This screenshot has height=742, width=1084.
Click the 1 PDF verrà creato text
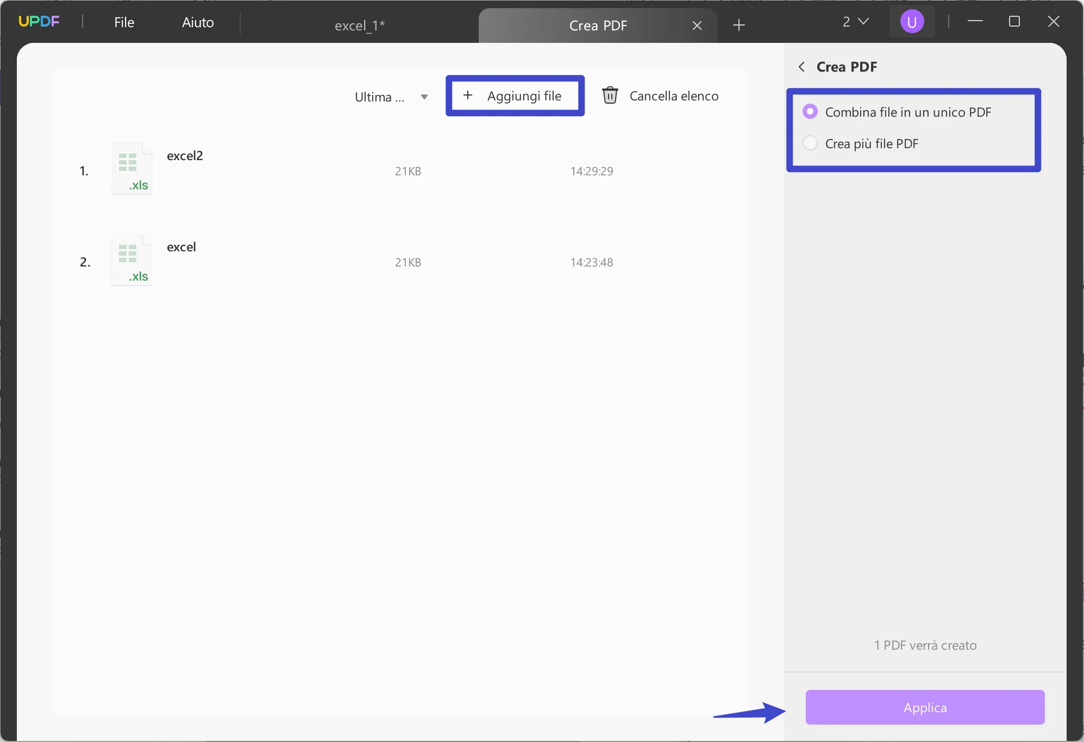925,645
